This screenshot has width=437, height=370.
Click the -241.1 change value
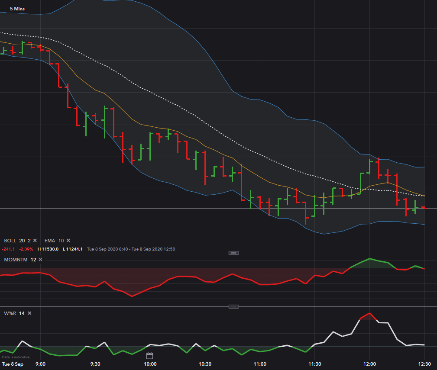pos(8,249)
